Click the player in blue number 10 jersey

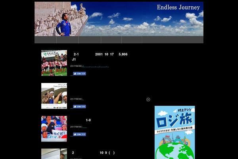(65, 25)
